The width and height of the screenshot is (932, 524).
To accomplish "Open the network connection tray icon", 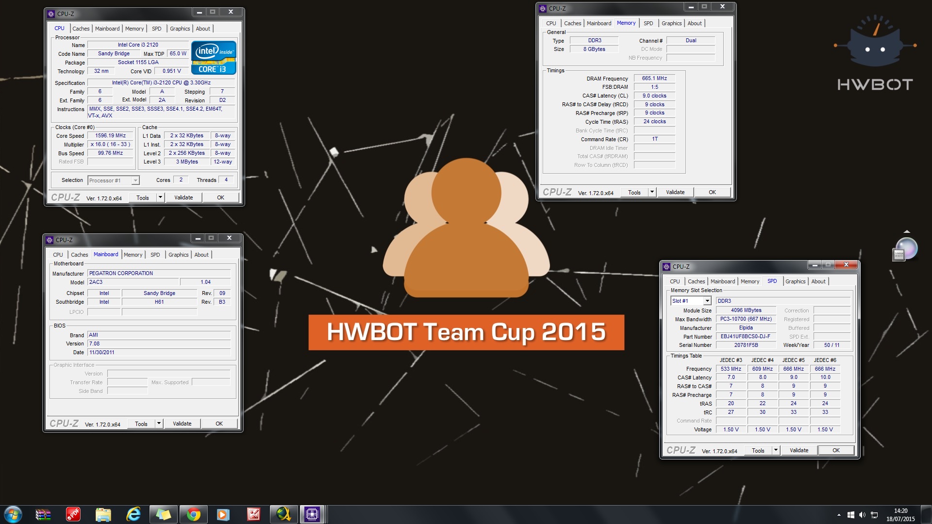I will (874, 515).
